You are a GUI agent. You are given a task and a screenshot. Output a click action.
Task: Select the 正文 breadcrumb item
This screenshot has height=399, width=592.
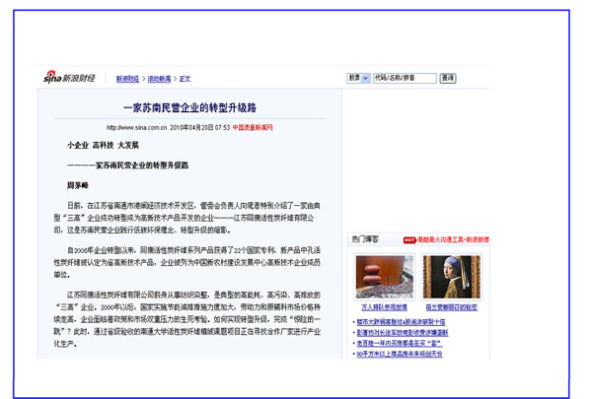185,79
